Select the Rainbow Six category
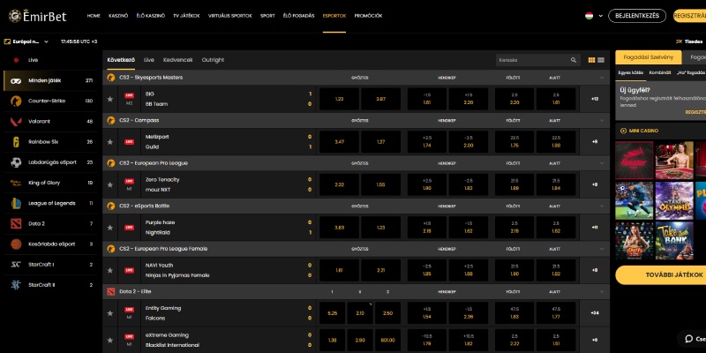 point(50,142)
